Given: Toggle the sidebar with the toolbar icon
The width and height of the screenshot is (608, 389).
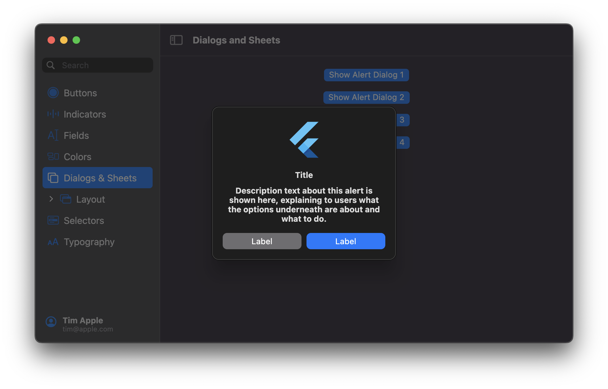Looking at the screenshot, I should pos(176,40).
